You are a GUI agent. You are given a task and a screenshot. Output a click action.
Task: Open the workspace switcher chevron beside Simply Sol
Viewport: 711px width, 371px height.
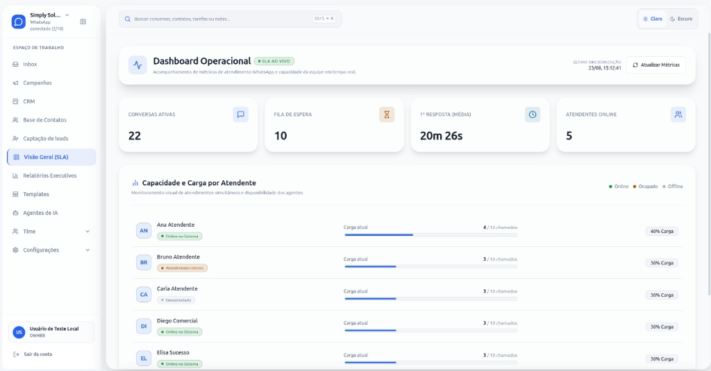[x=67, y=15]
